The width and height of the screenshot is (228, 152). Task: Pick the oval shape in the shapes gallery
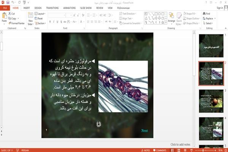(160, 14)
